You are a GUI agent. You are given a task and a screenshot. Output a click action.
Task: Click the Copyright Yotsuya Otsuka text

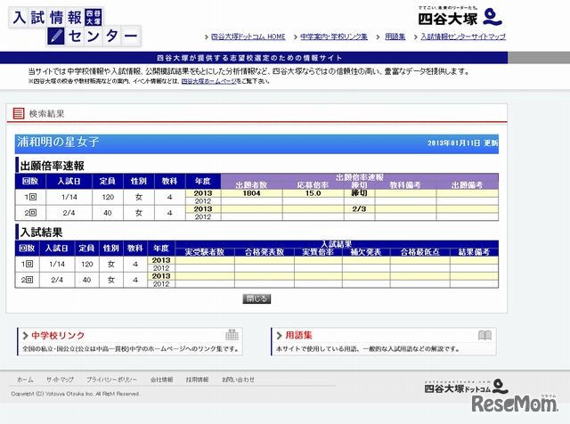pos(75,394)
